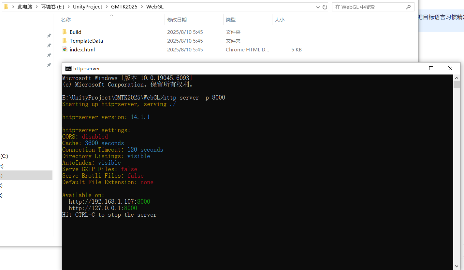Navigate to 此电脑 in breadcrumb

point(25,7)
